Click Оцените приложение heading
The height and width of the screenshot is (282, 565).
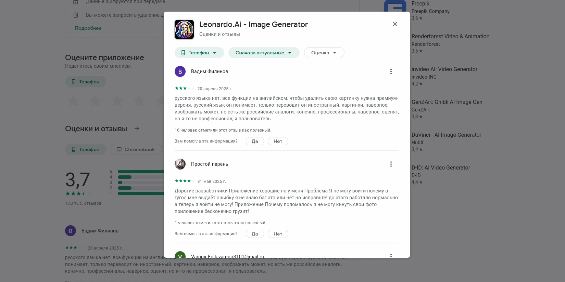tap(104, 57)
